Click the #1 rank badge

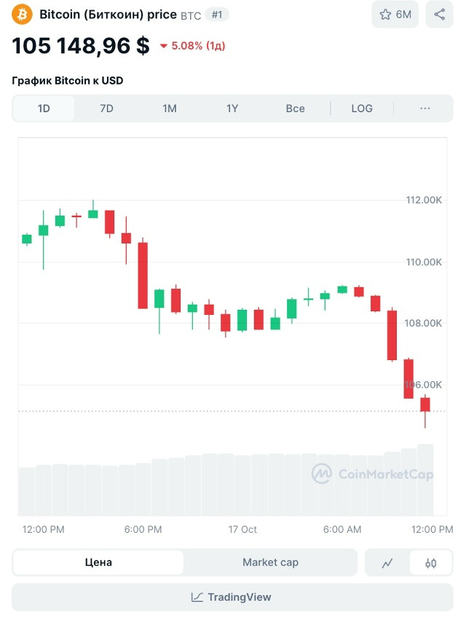[x=217, y=15]
